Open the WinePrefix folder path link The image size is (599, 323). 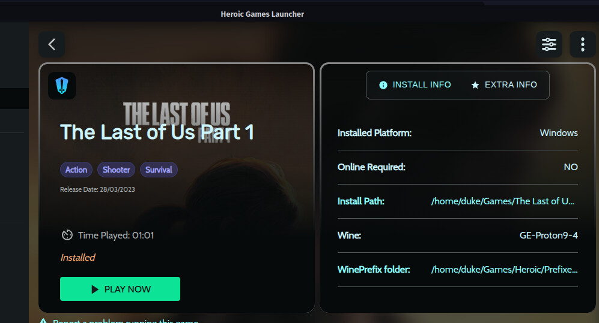click(x=504, y=269)
